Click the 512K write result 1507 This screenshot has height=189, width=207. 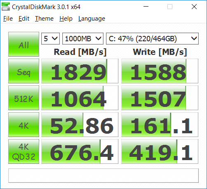coord(160,98)
